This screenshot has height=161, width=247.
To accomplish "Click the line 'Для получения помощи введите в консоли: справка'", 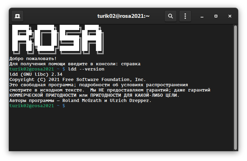I will tap(75, 64).
